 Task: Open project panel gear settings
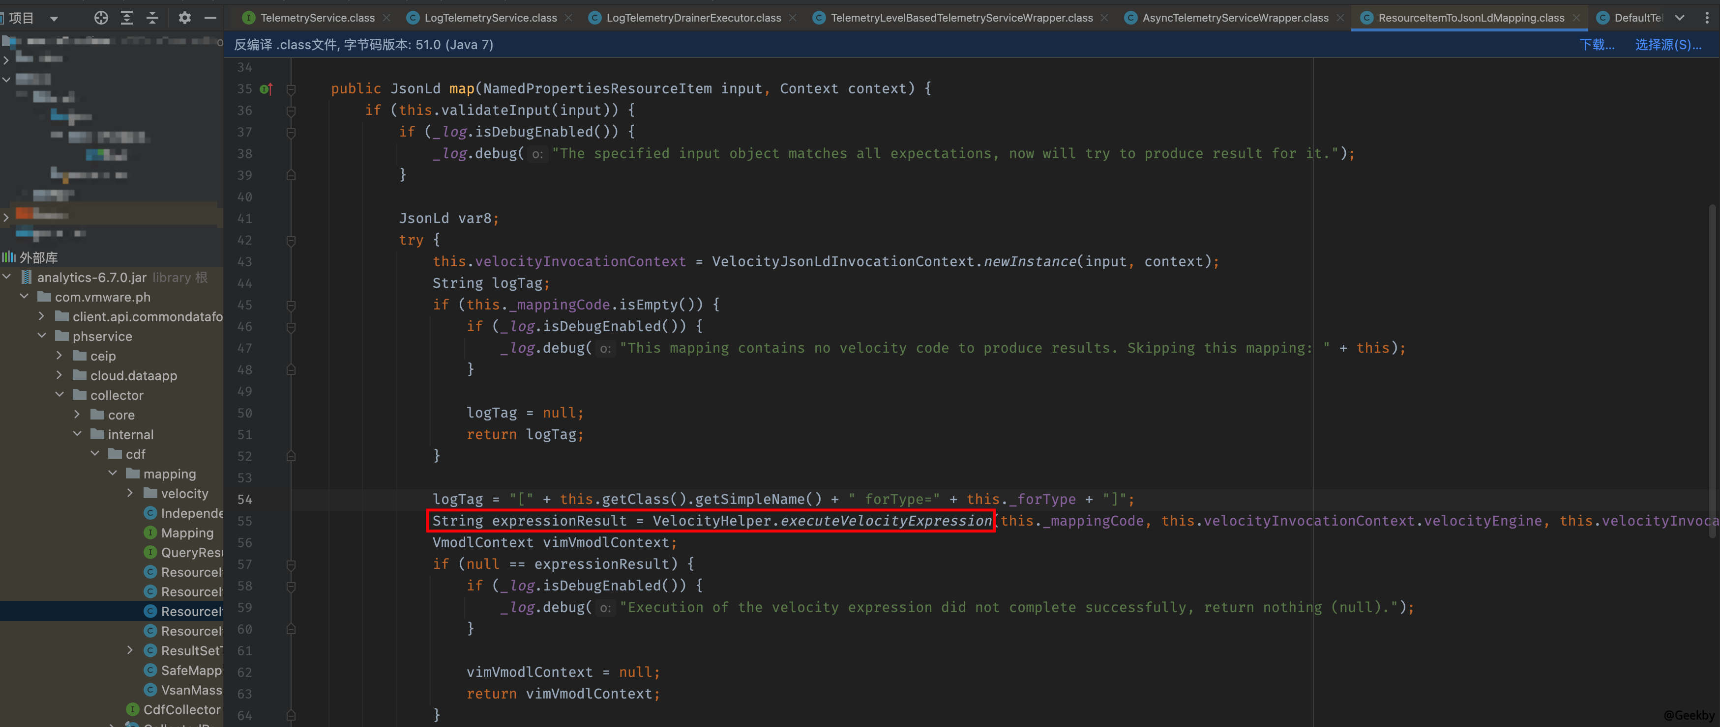(x=185, y=18)
